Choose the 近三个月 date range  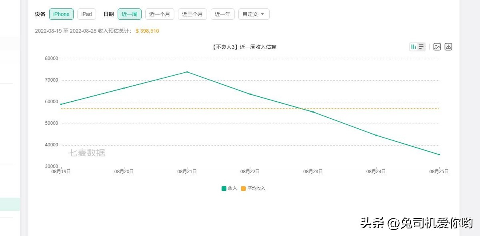pos(192,14)
